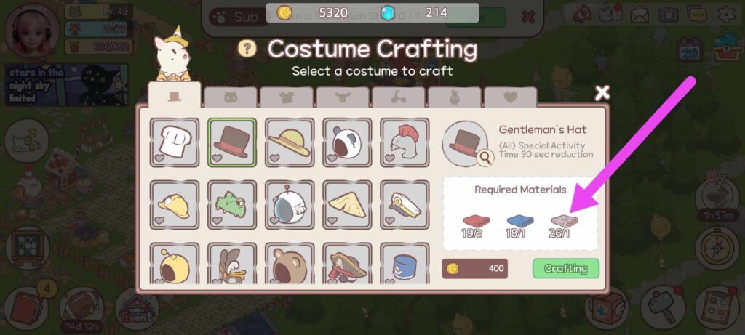Toggle heart on the yellow hard hat
The image size is (745, 335).
[x=159, y=220]
